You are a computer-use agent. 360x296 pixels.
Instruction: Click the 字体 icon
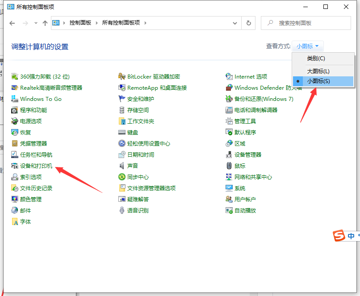coord(15,222)
